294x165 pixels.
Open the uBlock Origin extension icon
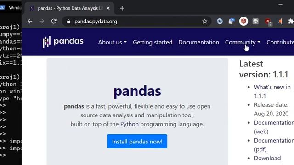click(268, 22)
